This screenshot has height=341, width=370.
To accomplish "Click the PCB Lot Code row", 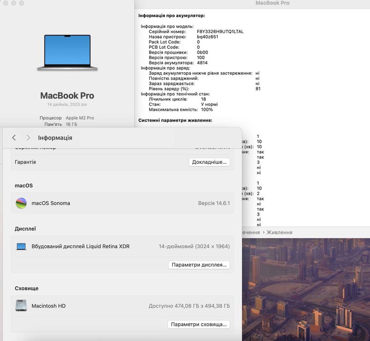I will click(x=174, y=47).
